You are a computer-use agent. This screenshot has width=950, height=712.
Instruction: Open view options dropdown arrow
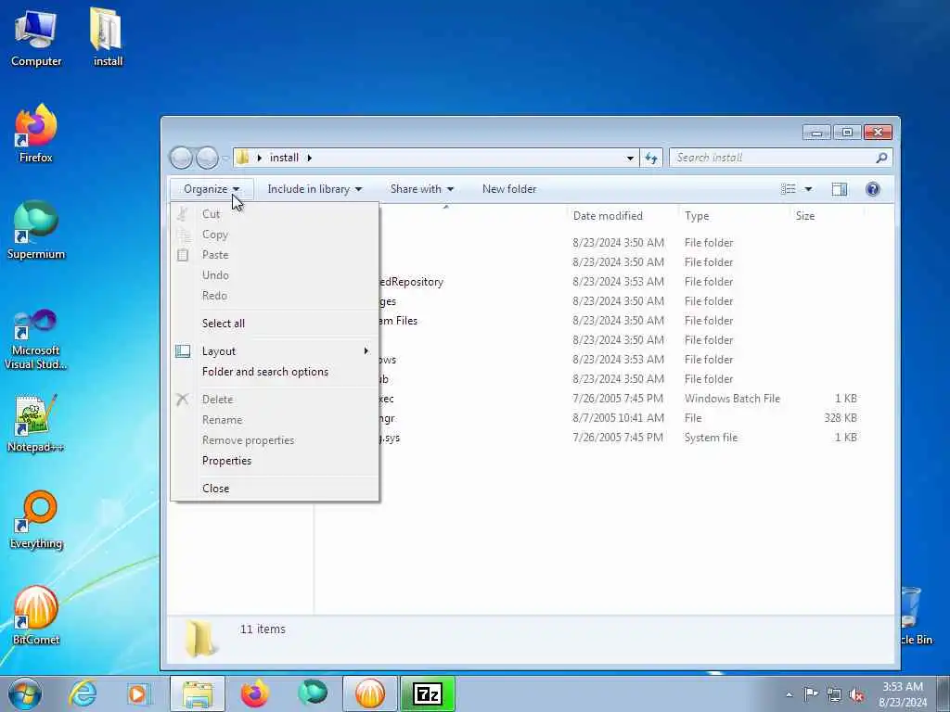808,189
